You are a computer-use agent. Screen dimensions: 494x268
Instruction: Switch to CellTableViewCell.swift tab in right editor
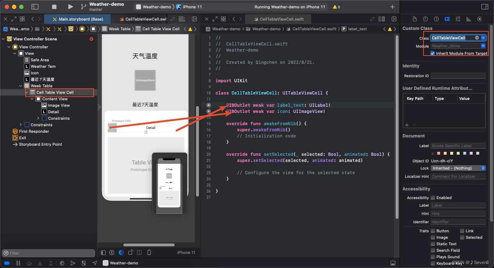coord(278,19)
